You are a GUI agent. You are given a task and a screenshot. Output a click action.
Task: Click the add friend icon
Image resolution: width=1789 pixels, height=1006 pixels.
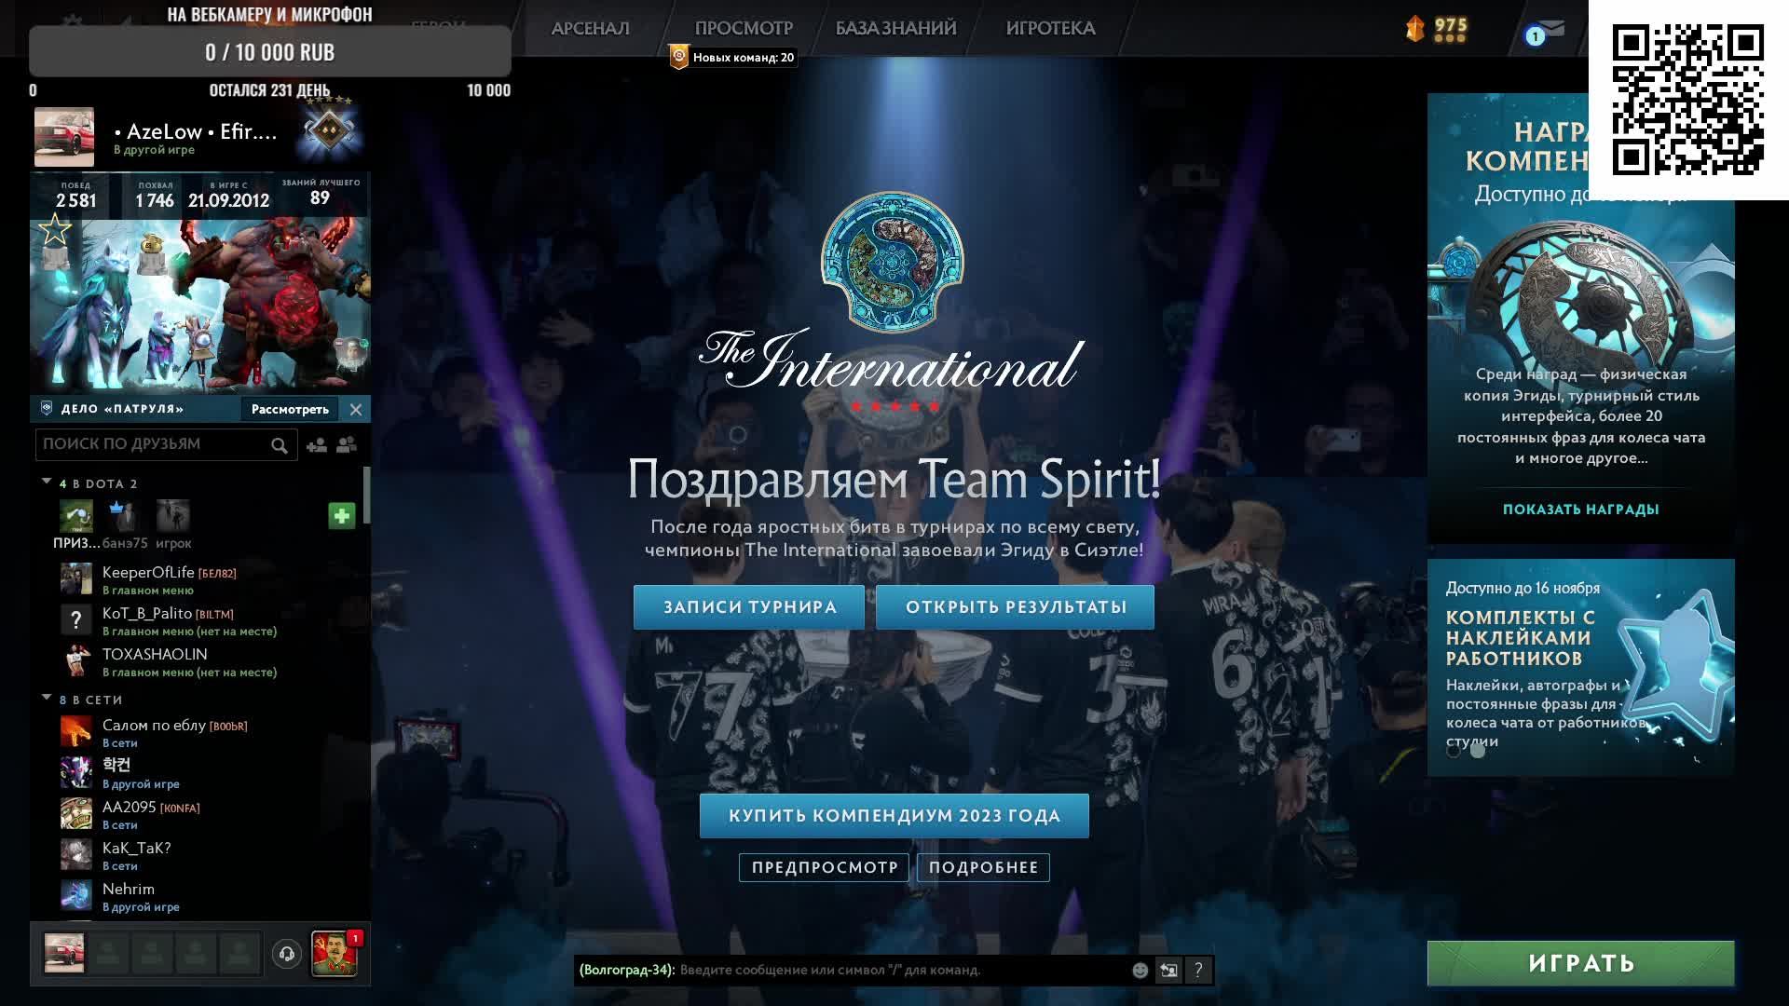(317, 445)
